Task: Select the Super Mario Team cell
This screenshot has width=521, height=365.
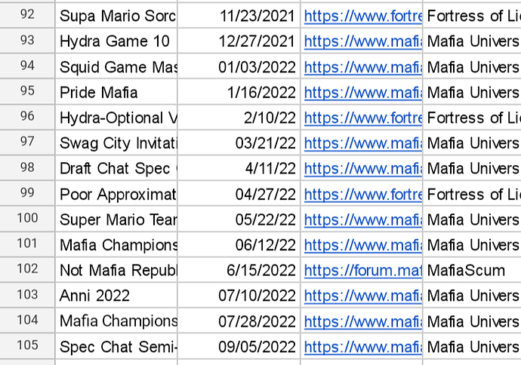Action: pyautogui.click(x=116, y=219)
